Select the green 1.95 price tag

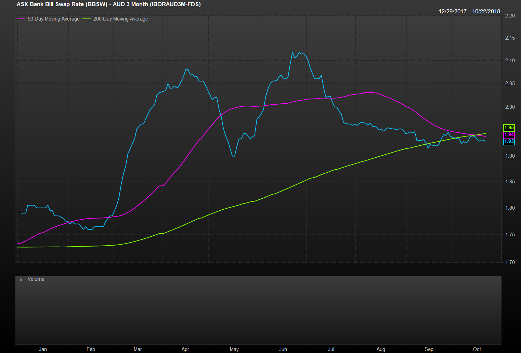click(509, 128)
